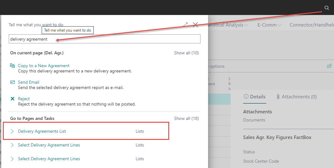Show all 10 current page results
Screen dimensions: 334x168
pos(186,53)
